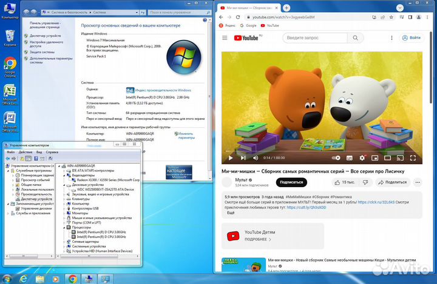Expand description with Ещё
Screen dimensions: 437x284
click(x=231, y=213)
